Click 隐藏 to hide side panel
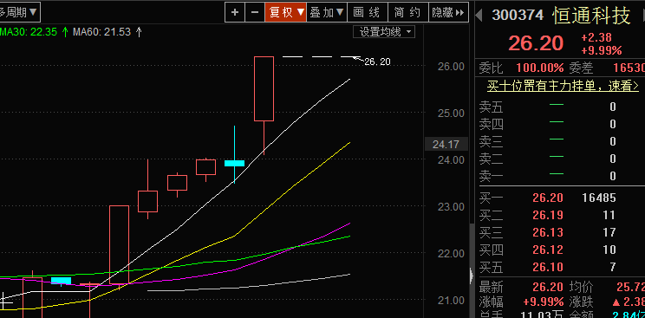645x318 pixels. (x=449, y=12)
